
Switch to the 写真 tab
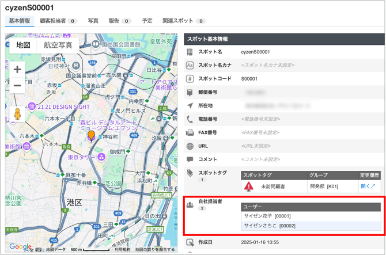tap(93, 21)
